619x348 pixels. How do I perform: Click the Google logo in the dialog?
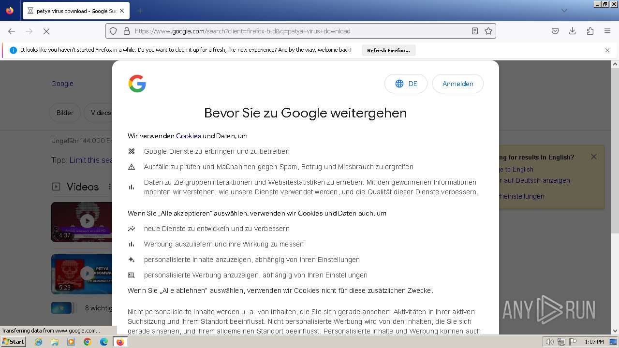point(137,84)
